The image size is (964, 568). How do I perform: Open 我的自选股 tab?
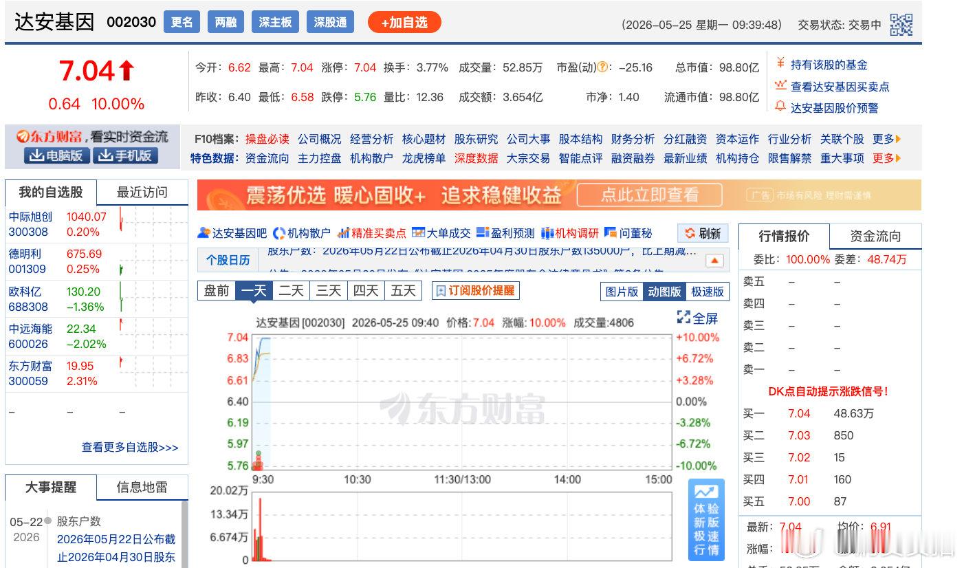click(x=51, y=193)
